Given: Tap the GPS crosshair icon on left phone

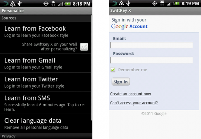Looking at the screenshot, I should pos(46,3).
